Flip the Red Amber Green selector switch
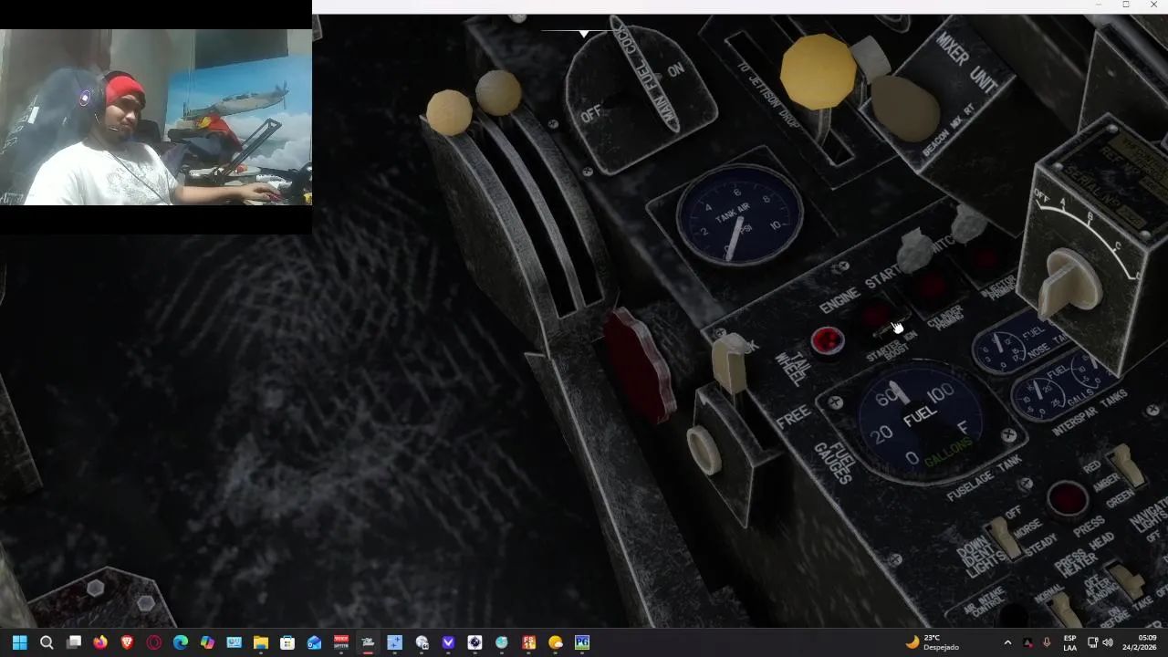The height and width of the screenshot is (657, 1168). point(1126,464)
